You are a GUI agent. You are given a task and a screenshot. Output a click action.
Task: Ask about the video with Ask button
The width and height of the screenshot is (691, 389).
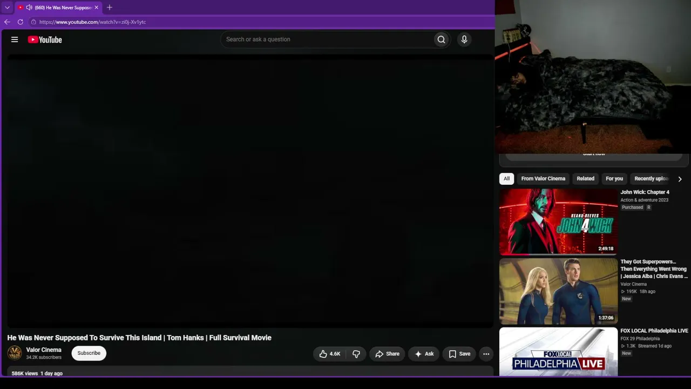(x=424, y=354)
